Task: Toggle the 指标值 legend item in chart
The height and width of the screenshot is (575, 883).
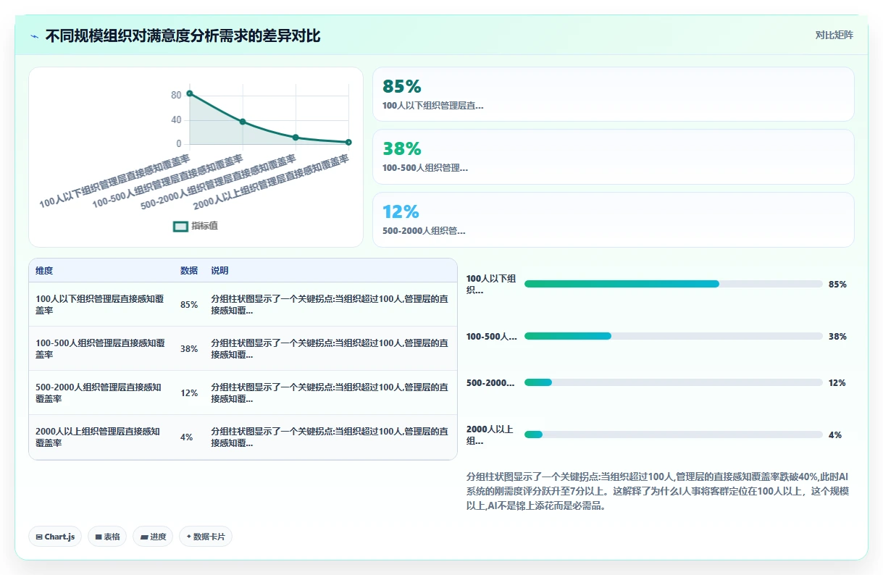Action: [196, 226]
